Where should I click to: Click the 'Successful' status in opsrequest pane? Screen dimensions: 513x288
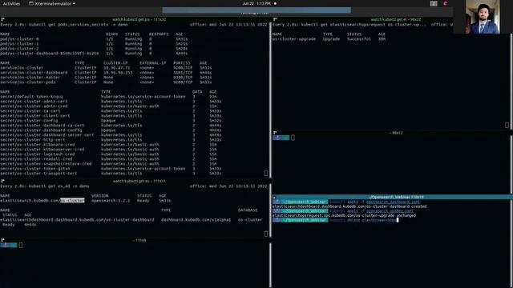pos(359,39)
